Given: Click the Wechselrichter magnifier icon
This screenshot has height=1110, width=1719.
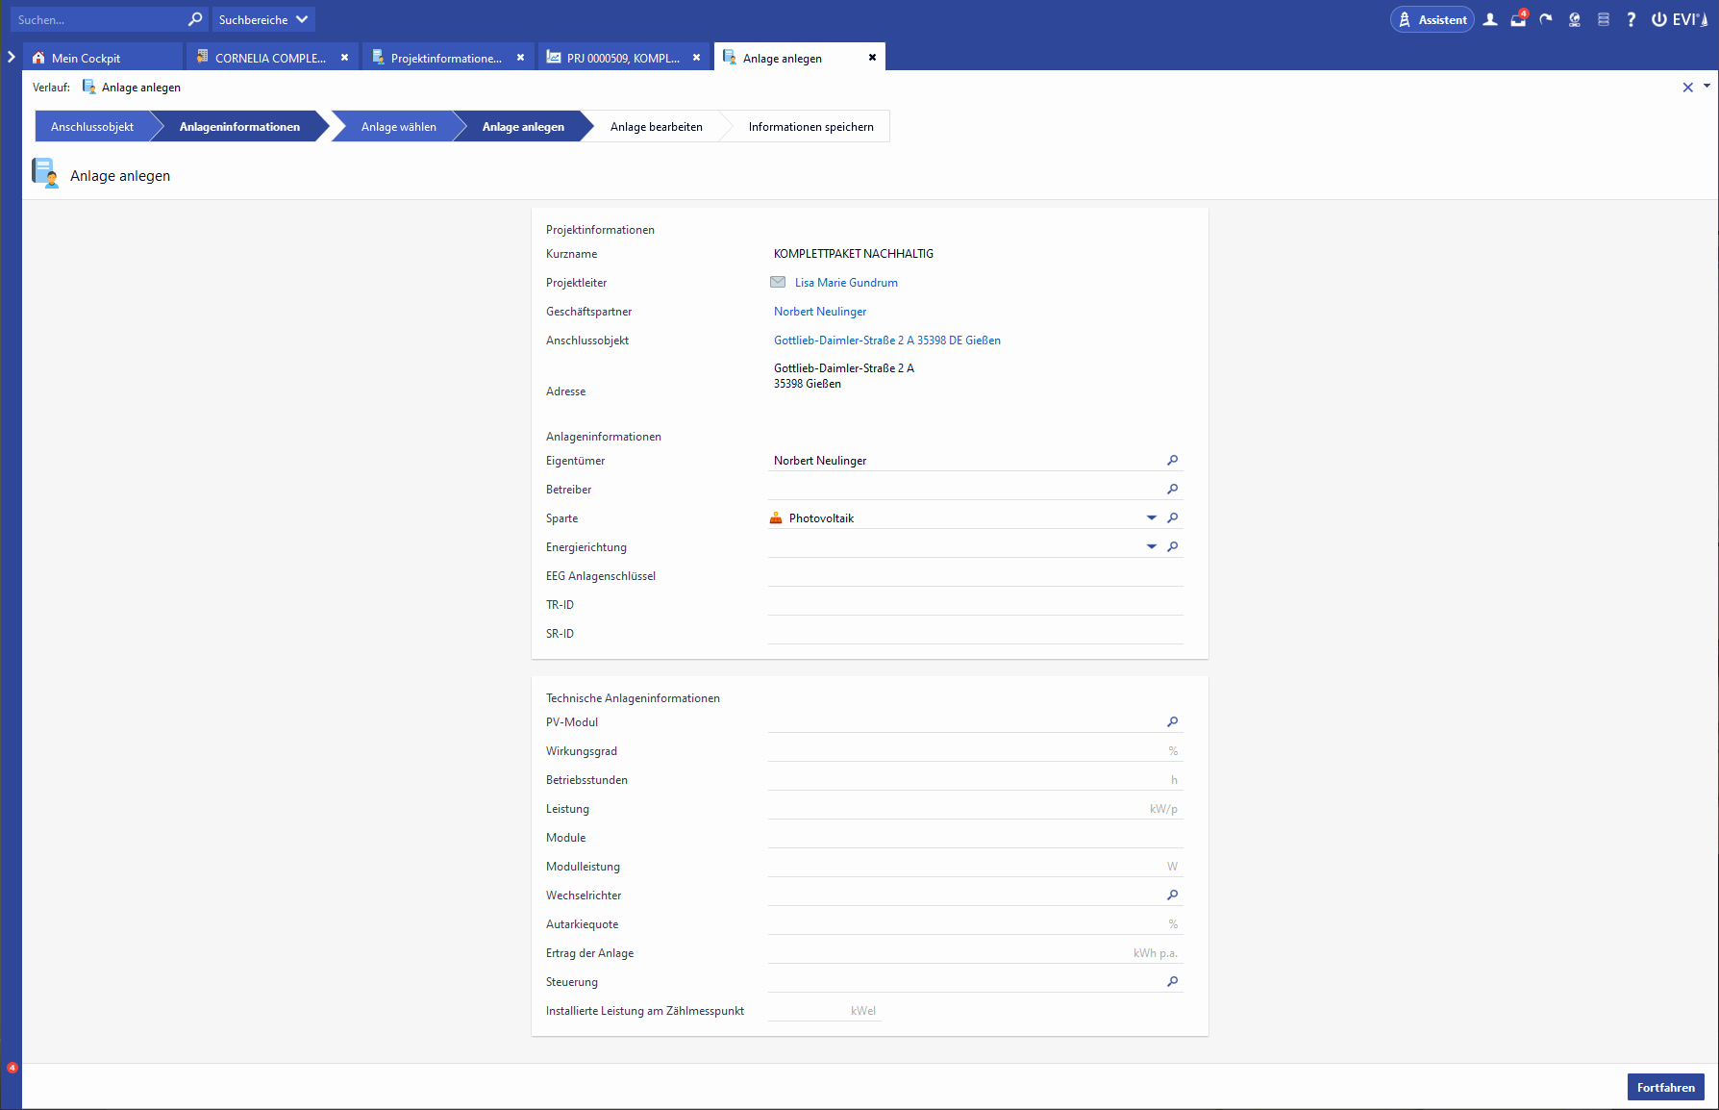Looking at the screenshot, I should coord(1172,896).
